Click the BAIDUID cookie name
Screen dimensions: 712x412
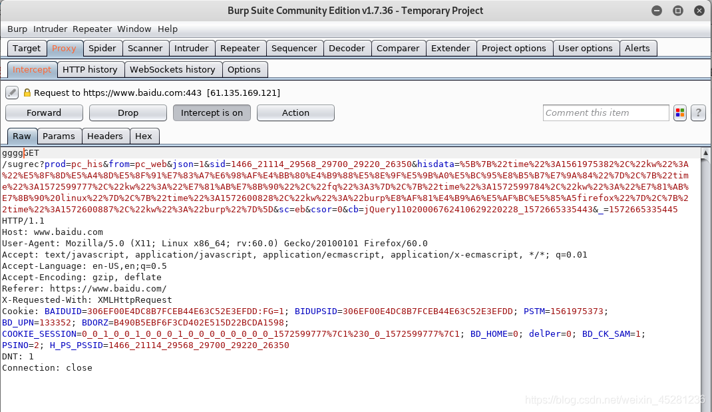[63, 311]
